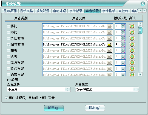Browse sound file for 外出布防
Screen dimensions: 148x115
click(109, 38)
